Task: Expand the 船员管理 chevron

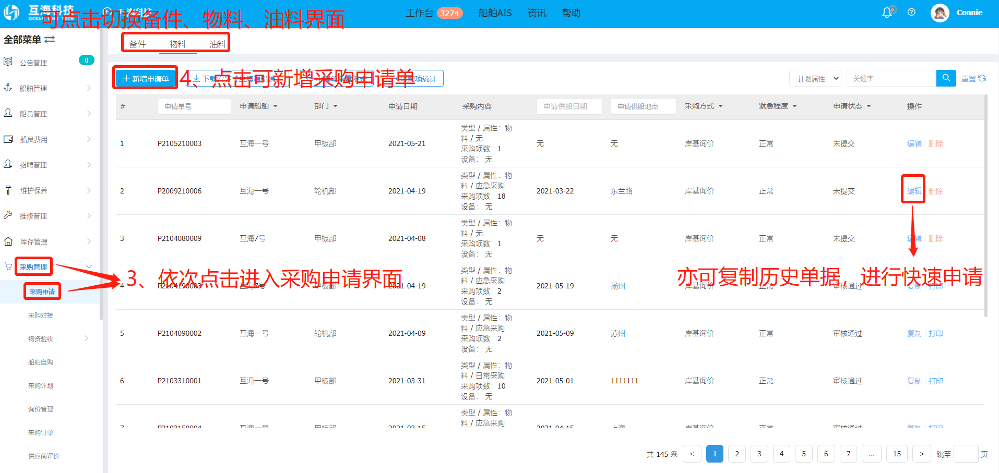Action: coord(89,114)
